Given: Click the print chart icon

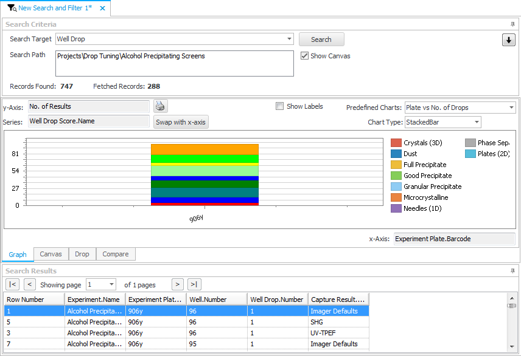Looking at the screenshot, I should 161,106.
